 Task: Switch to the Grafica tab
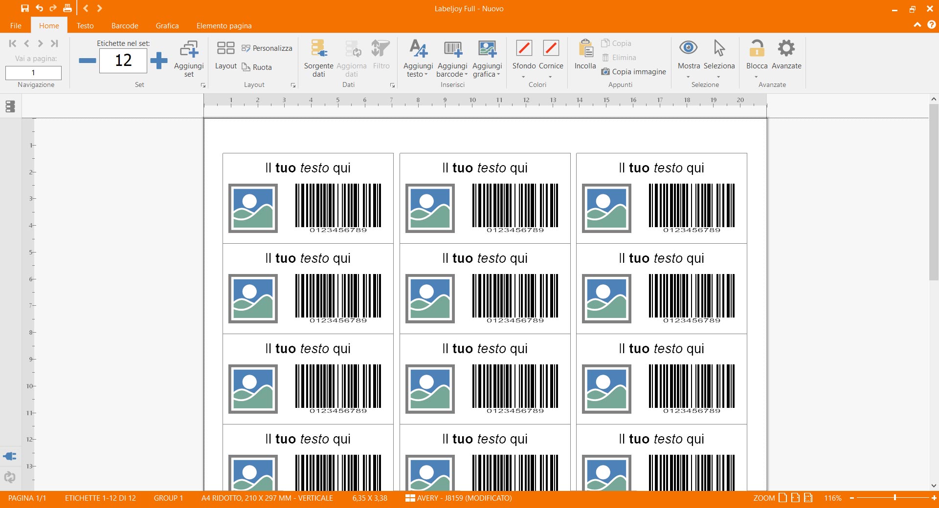point(167,25)
